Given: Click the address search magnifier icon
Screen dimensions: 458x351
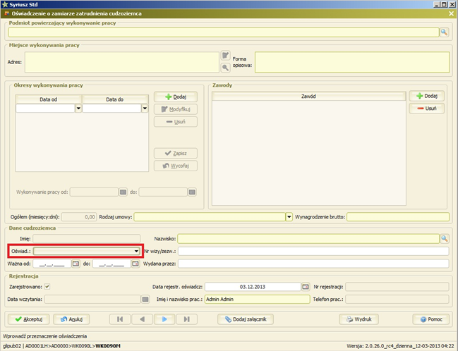Looking at the screenshot, I should tap(225, 68).
